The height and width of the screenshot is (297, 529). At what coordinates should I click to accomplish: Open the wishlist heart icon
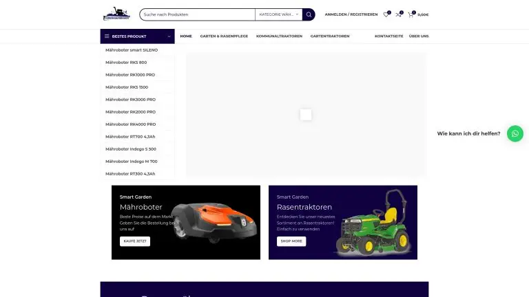(x=386, y=14)
